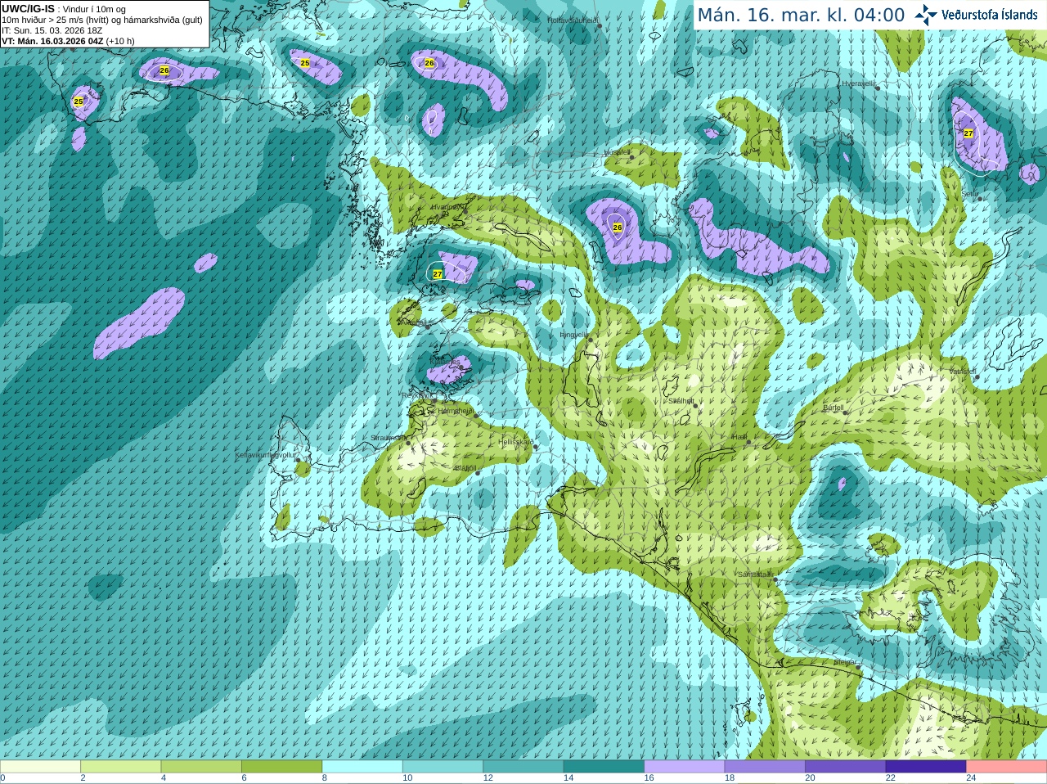
Task: Click the Hvanneyri station label
Action: click(447, 207)
